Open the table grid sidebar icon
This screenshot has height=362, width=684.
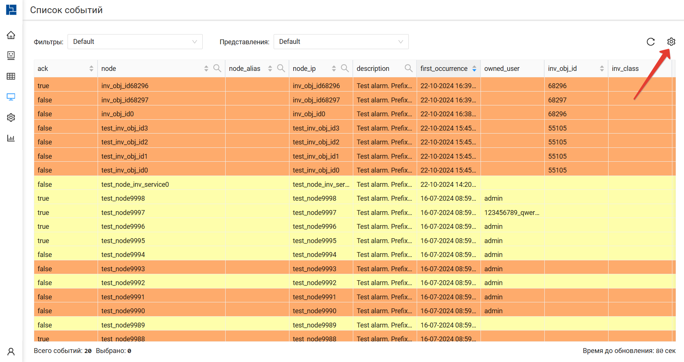[11, 77]
